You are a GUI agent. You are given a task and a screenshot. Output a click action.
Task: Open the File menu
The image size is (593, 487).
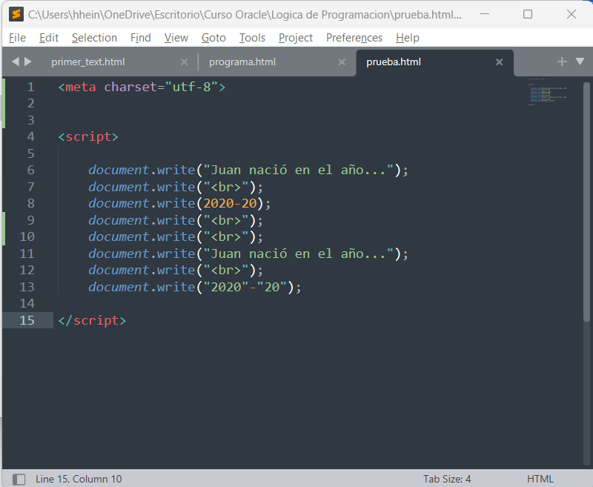17,38
